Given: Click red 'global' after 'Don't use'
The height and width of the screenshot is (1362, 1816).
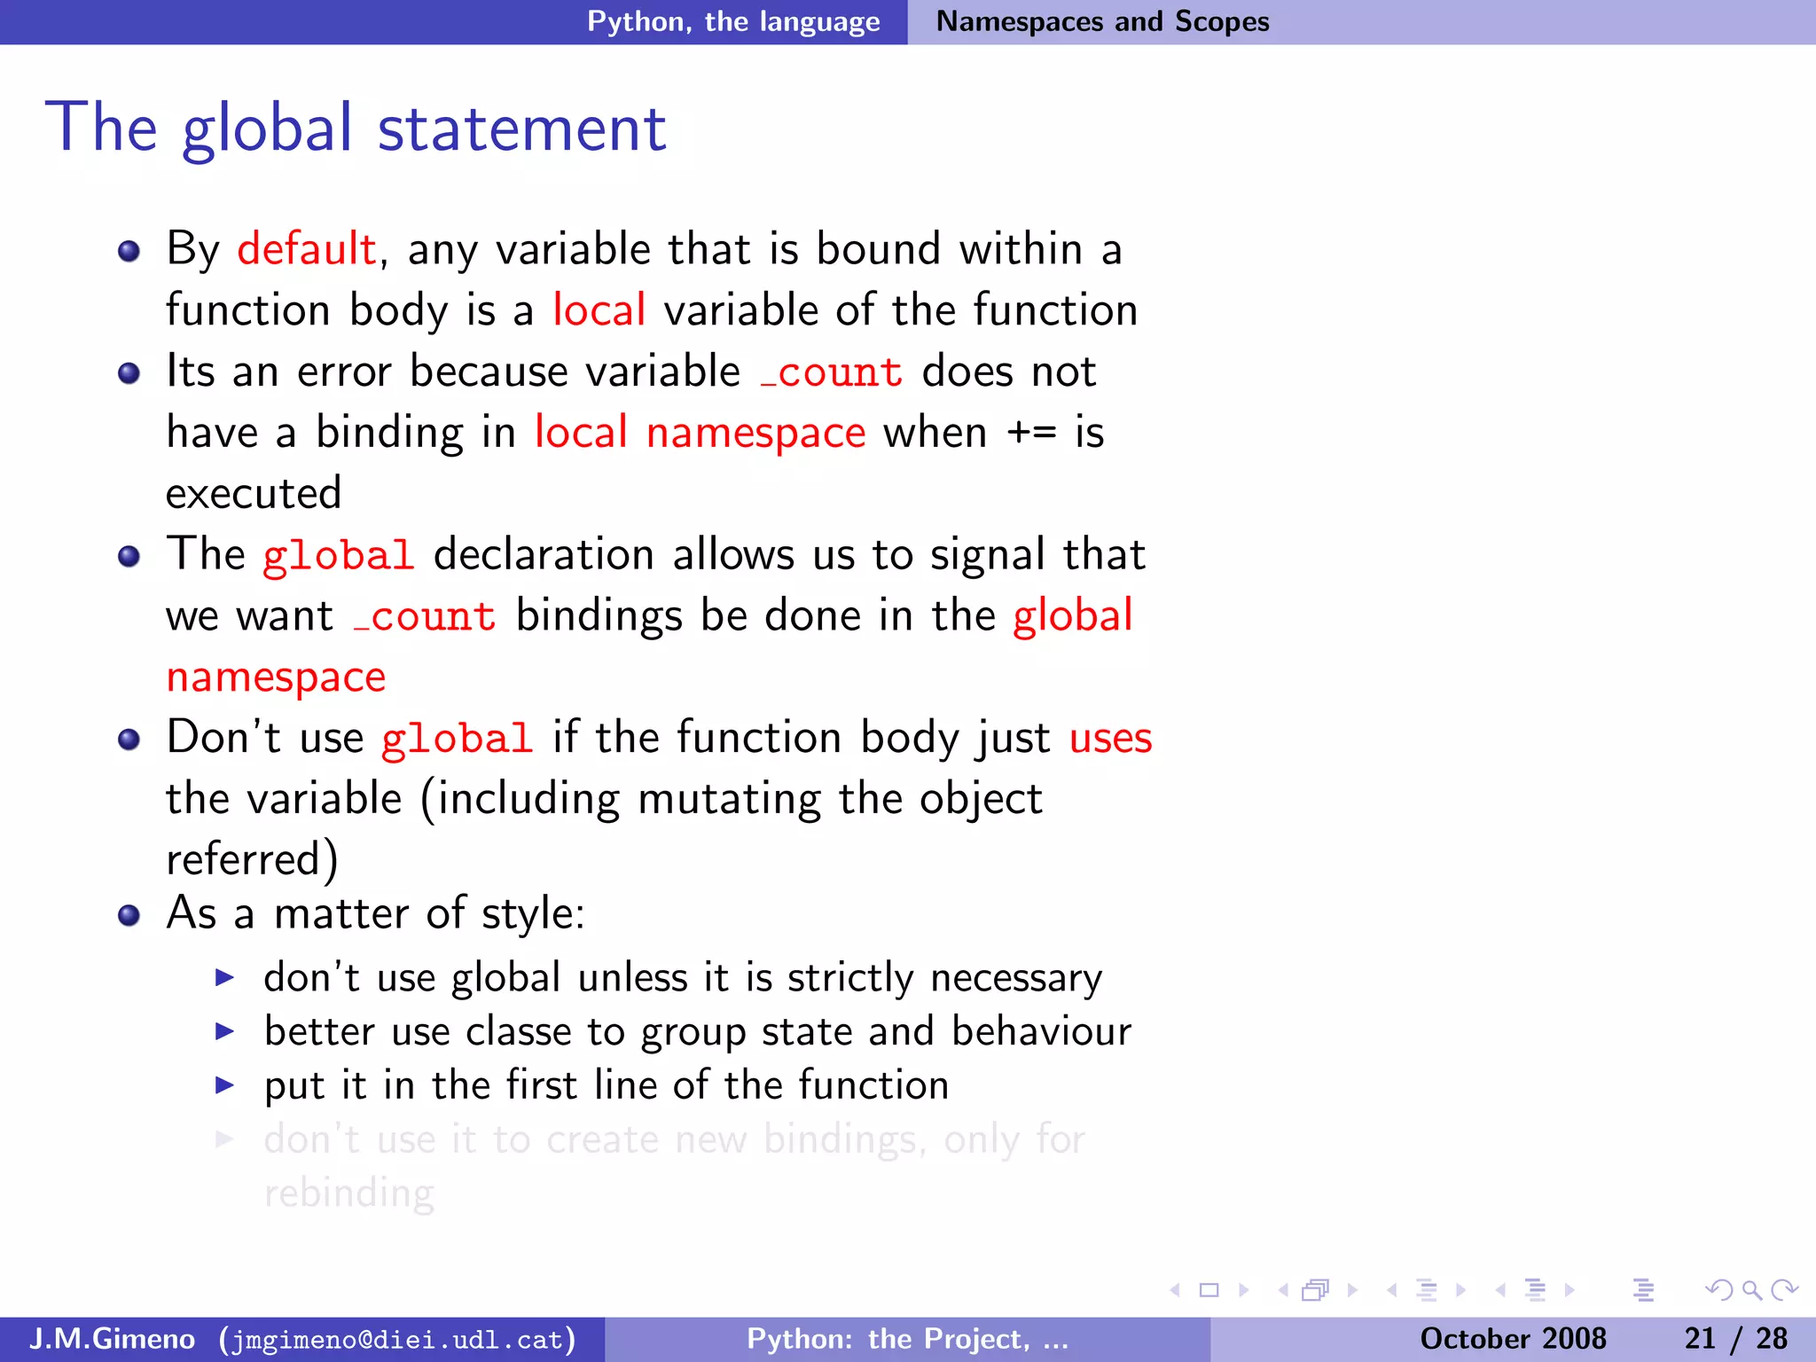Looking at the screenshot, I should [457, 739].
